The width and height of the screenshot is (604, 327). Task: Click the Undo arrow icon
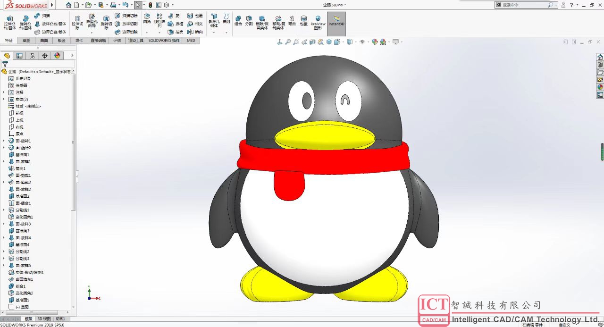tap(125, 5)
